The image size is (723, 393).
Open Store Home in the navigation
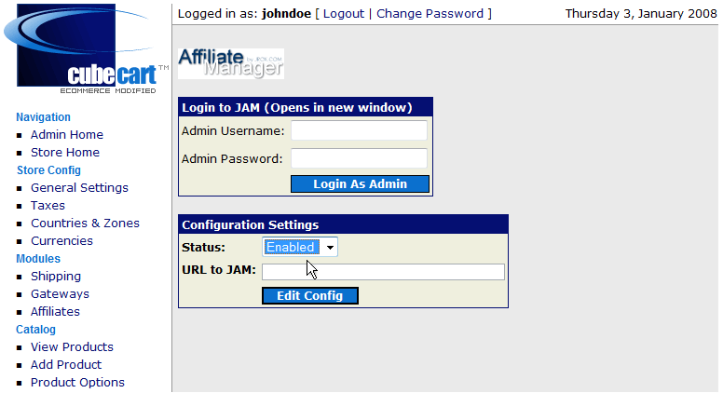(65, 153)
